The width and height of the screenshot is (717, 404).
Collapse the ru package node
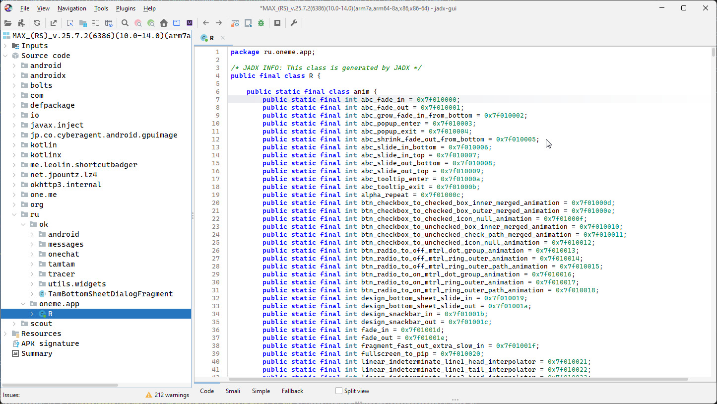coord(14,214)
